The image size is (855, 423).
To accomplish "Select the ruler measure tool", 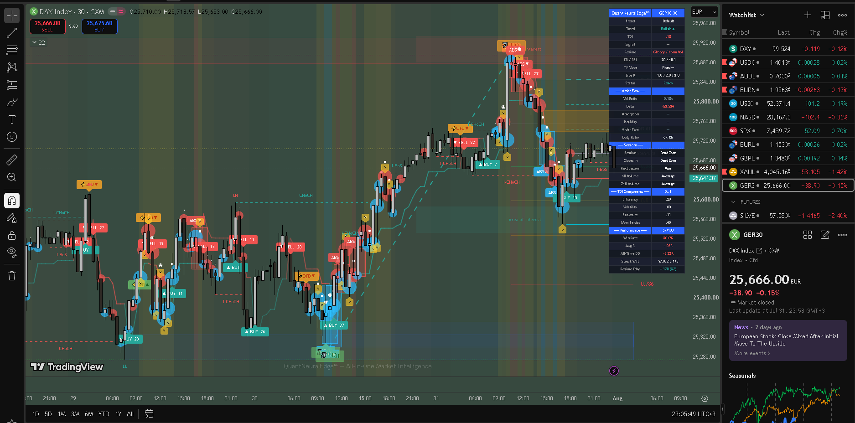I will point(12,160).
